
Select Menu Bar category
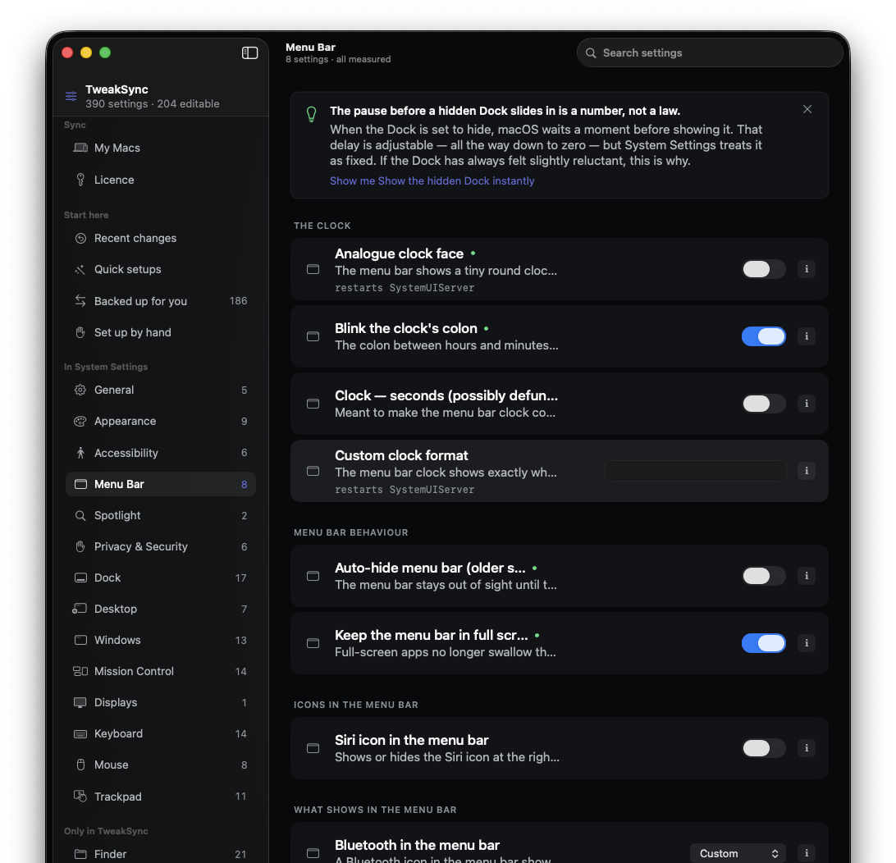[x=161, y=484]
